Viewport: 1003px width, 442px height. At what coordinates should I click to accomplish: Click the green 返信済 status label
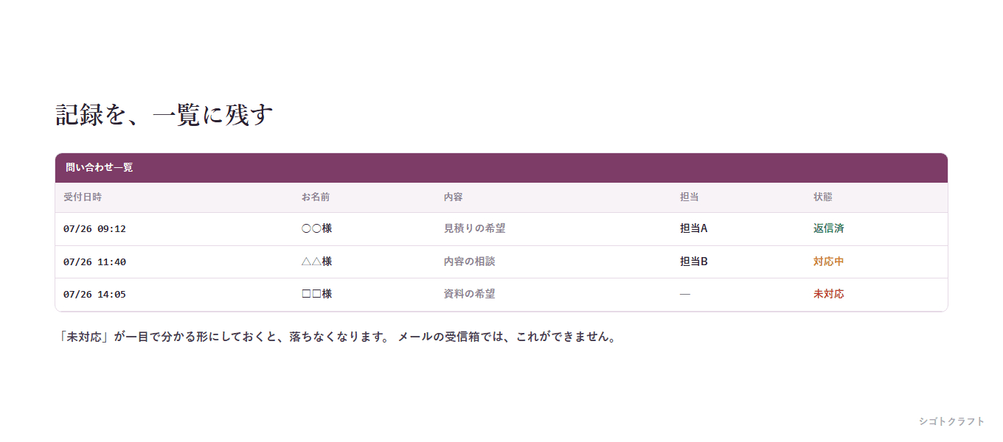(829, 228)
